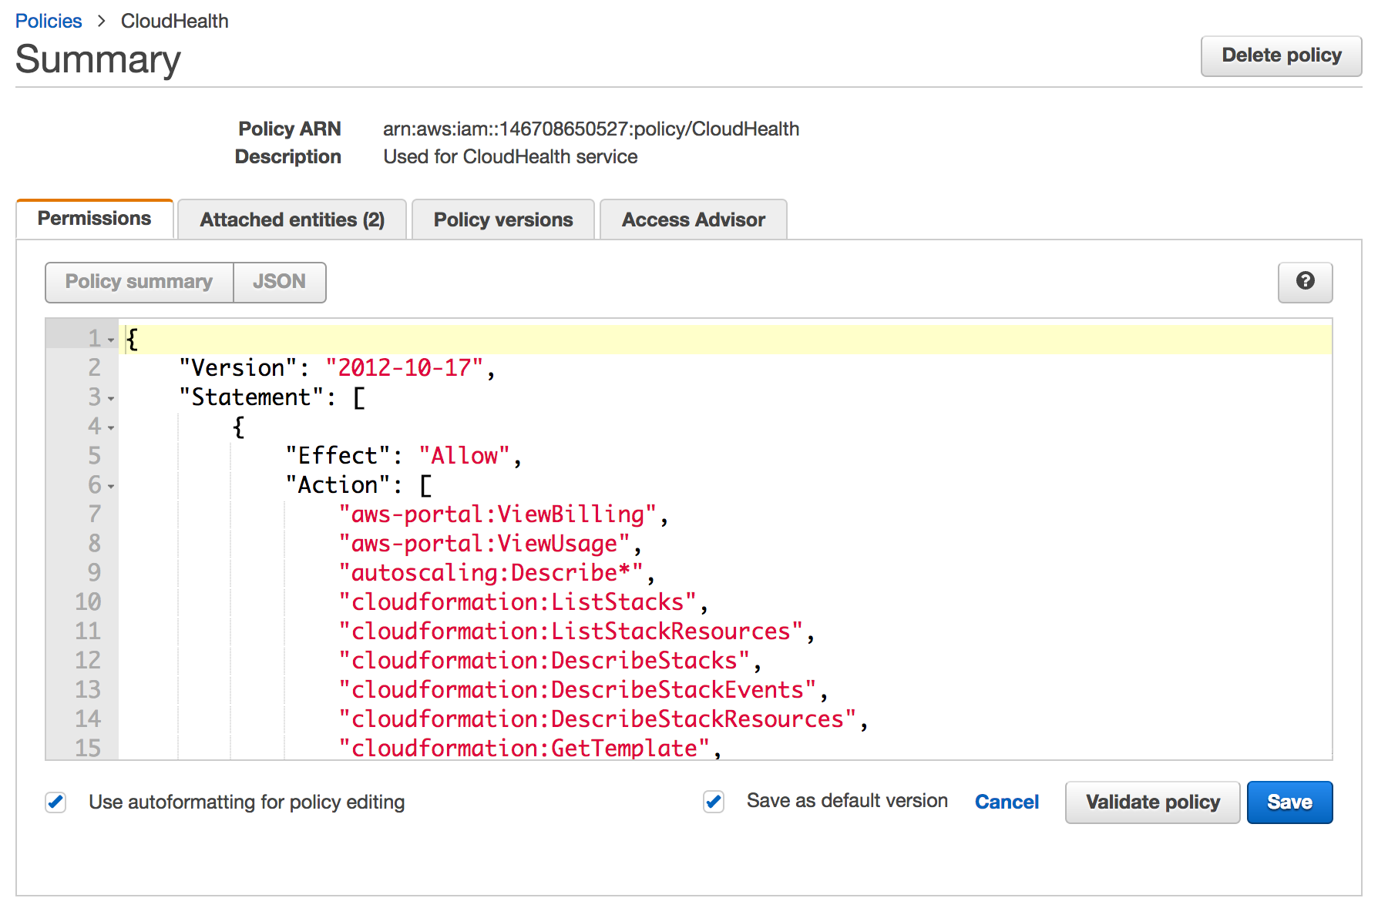Fold the statement object at line 4

[x=112, y=427]
